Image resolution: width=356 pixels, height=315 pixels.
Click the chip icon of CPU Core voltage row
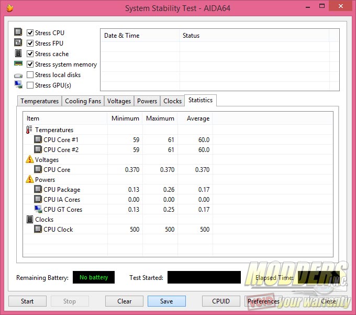pyautogui.click(x=38, y=169)
